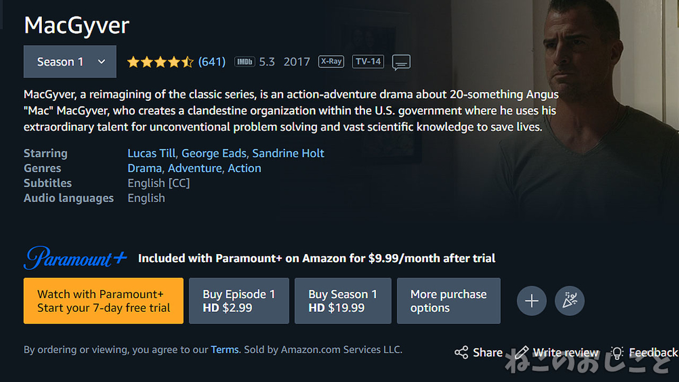Image resolution: width=679 pixels, height=382 pixels.
Task: Click the Feedback lightbulb icon
Action: tap(617, 353)
